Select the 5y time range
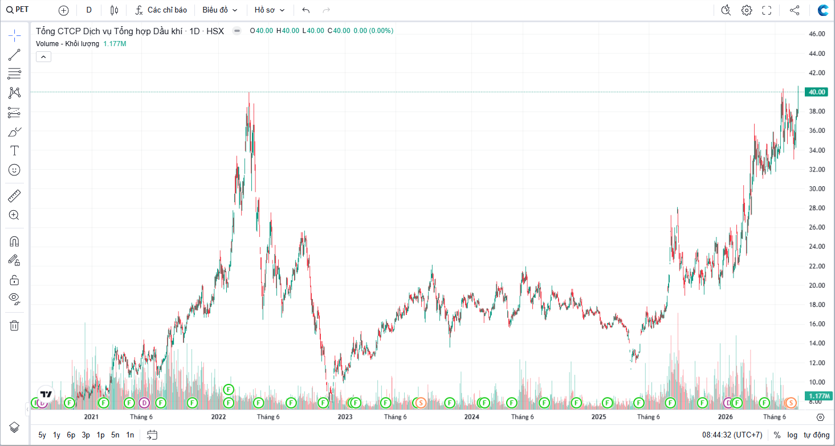Viewport: 835px width, 446px height. tap(42, 435)
